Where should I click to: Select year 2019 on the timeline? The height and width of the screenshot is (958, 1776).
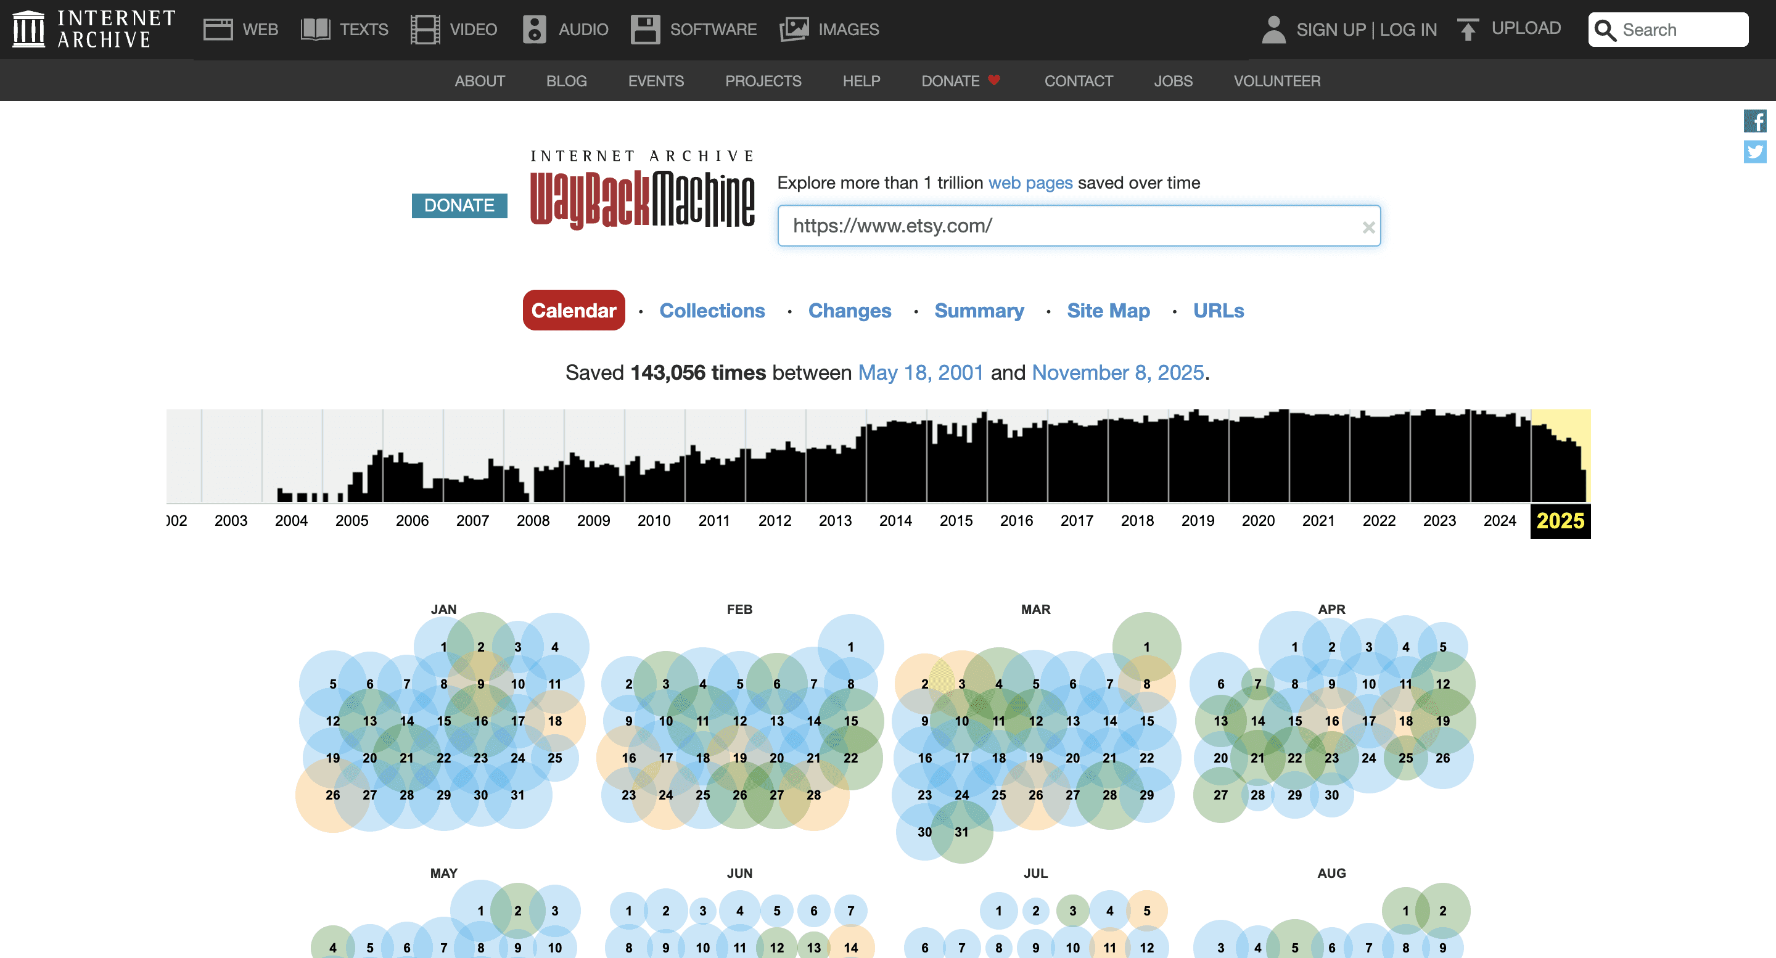pyautogui.click(x=1198, y=520)
